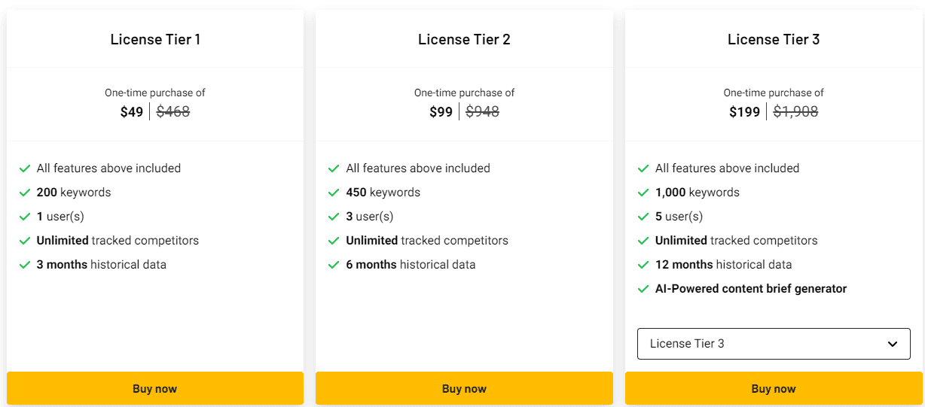Open the License Tier 3 dropdown

[x=773, y=344]
